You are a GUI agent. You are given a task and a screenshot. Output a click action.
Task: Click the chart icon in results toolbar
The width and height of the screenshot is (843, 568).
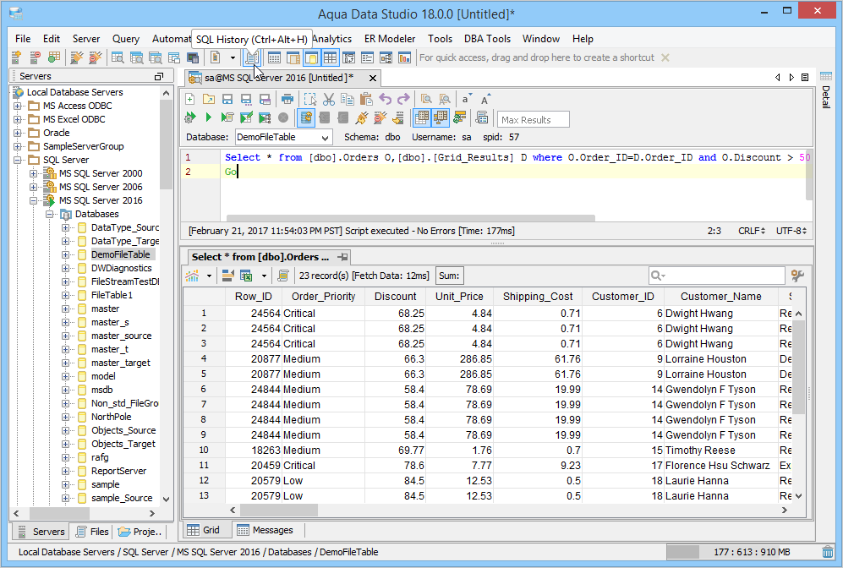(193, 276)
